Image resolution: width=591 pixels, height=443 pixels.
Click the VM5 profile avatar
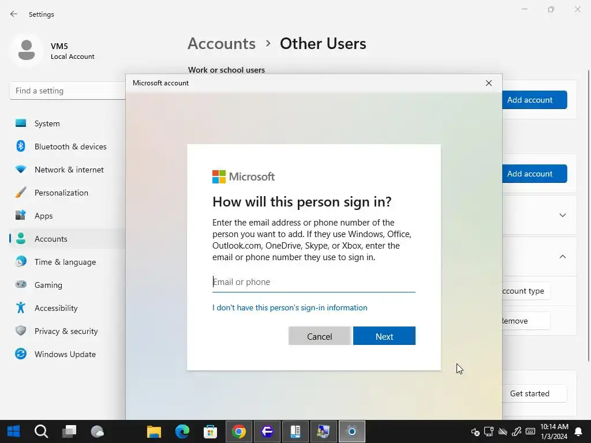27,50
